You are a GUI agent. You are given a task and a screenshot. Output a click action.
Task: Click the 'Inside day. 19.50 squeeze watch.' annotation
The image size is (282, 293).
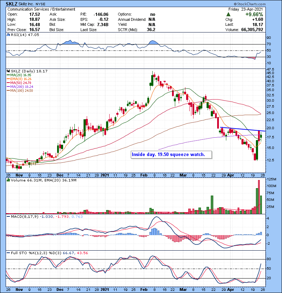[x=171, y=155]
